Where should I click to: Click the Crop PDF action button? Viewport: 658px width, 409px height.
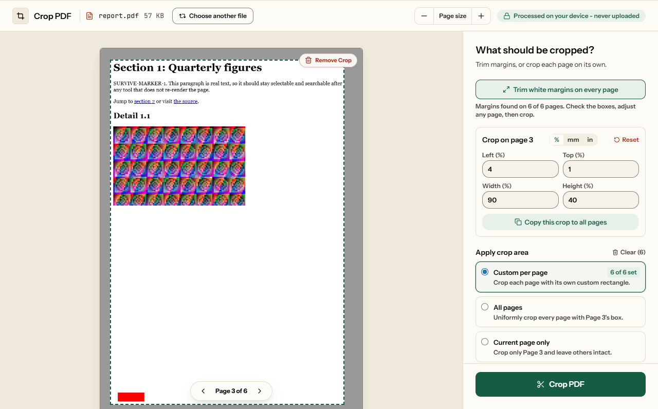[x=560, y=384]
